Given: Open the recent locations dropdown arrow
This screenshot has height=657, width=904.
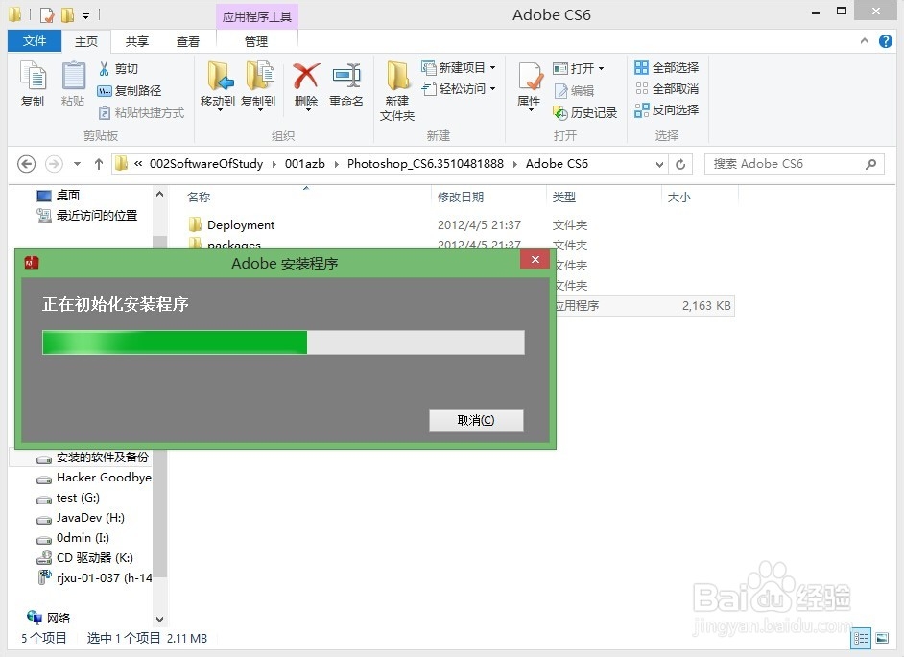Looking at the screenshot, I should (78, 164).
